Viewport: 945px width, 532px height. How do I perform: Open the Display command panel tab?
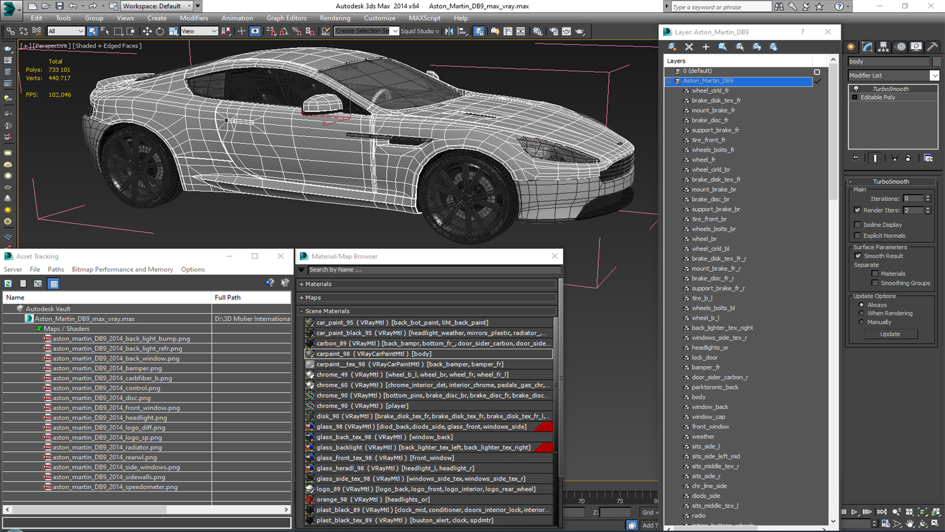tap(916, 47)
